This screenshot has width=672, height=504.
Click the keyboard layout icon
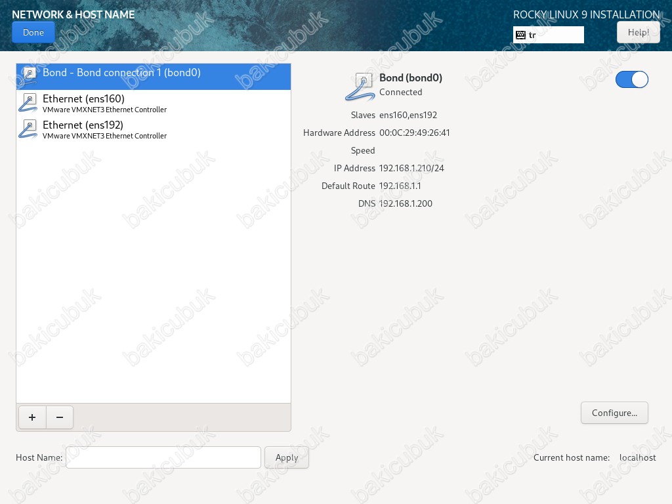(520, 35)
